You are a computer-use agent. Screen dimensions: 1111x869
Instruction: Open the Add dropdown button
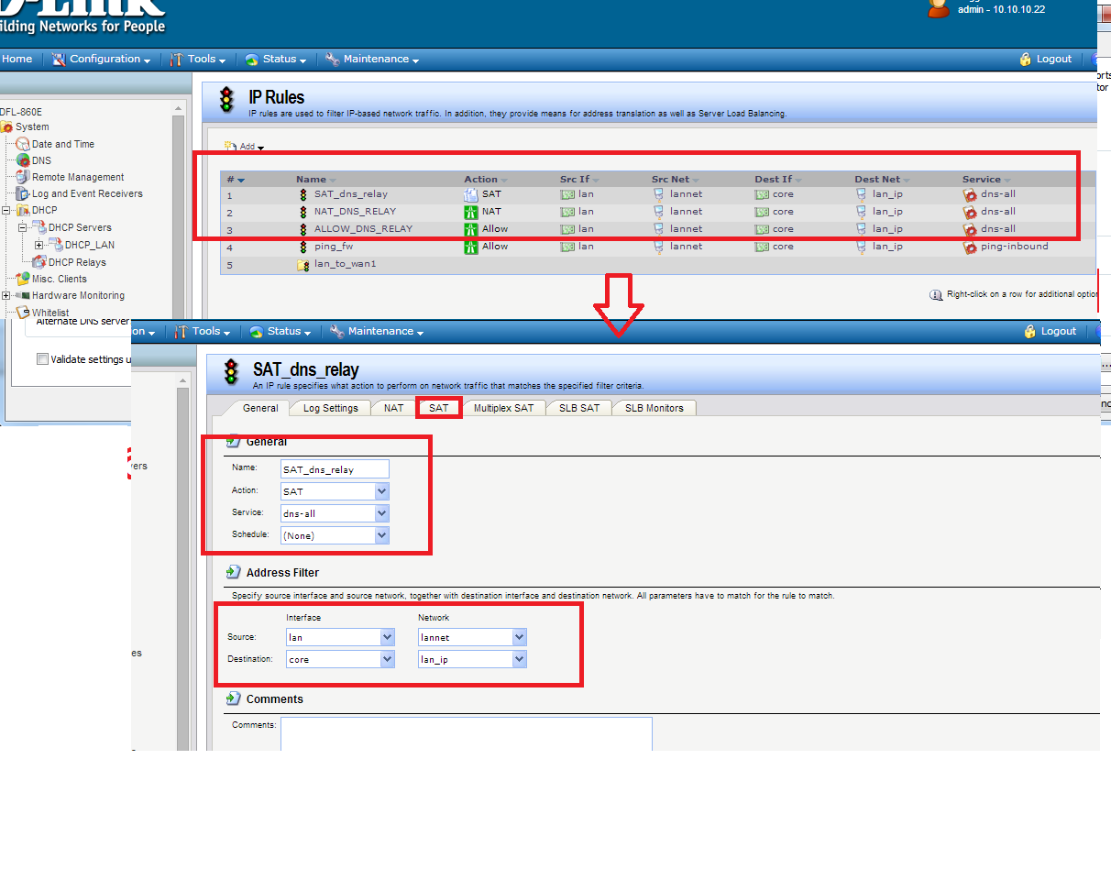(245, 147)
